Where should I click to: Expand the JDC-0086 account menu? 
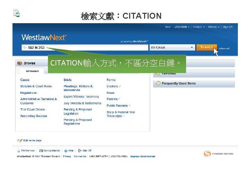click(182, 27)
